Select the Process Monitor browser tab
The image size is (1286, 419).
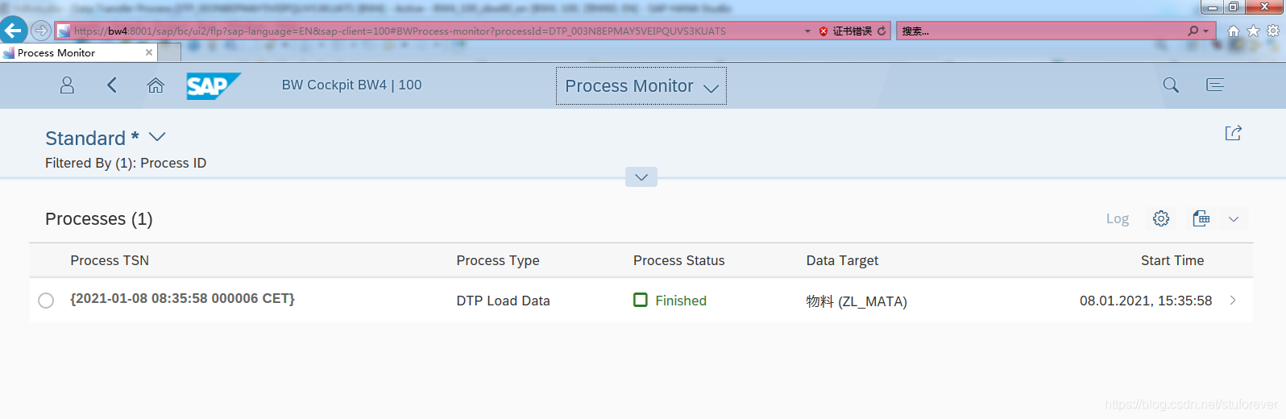pyautogui.click(x=78, y=53)
